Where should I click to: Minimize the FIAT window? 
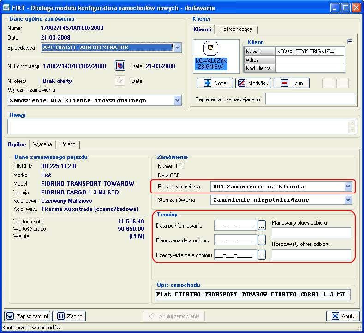coord(334,8)
